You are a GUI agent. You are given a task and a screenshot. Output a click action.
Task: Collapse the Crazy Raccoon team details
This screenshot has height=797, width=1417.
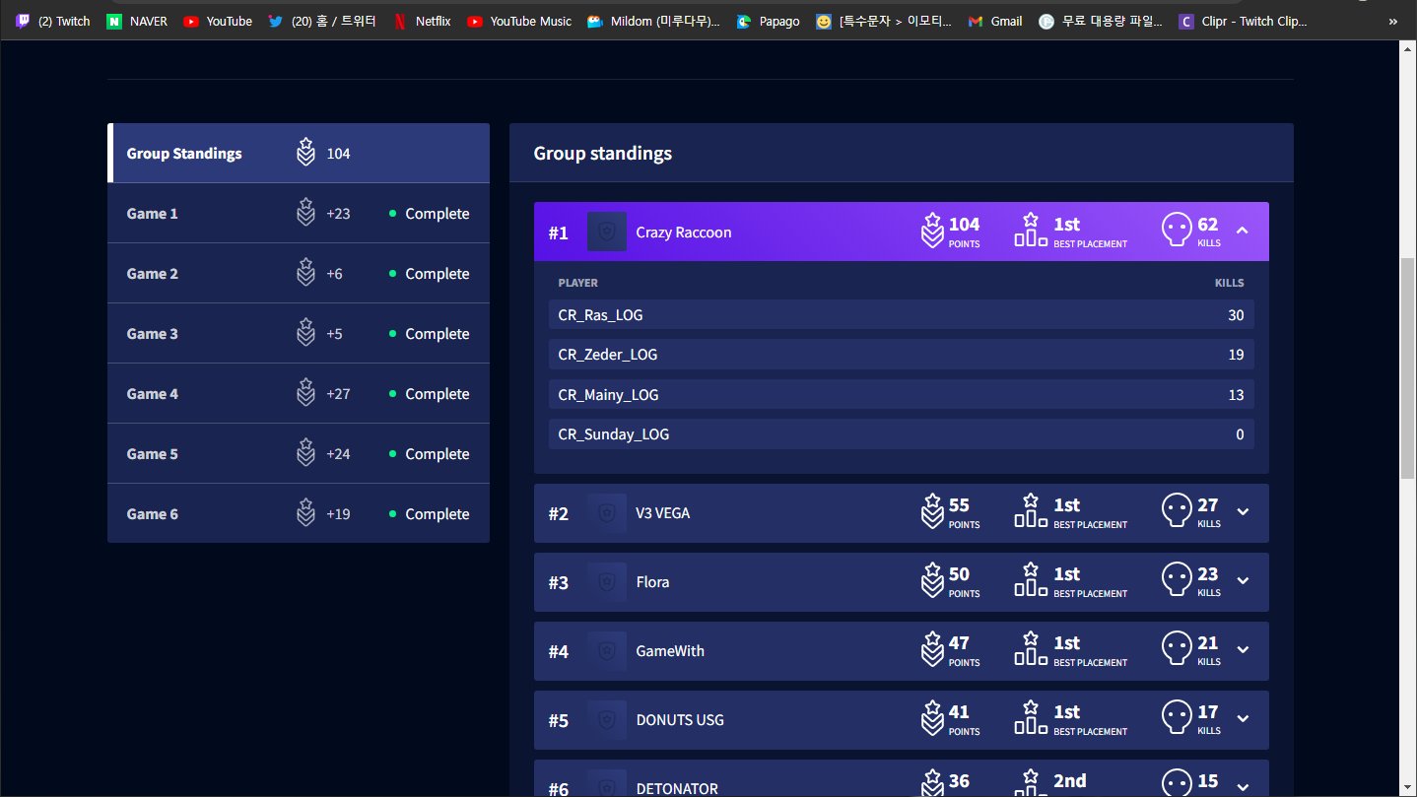[1243, 230]
